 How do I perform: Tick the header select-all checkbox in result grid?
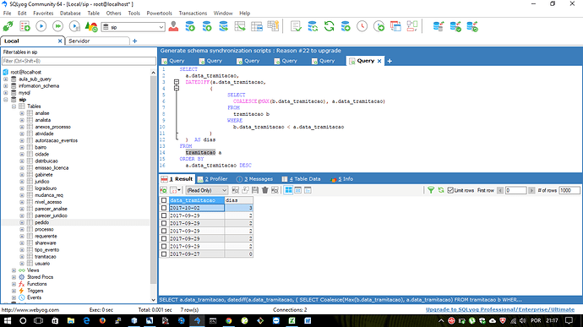click(164, 200)
